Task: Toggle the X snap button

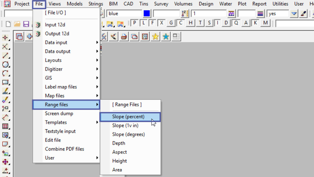Action: click(x=162, y=23)
